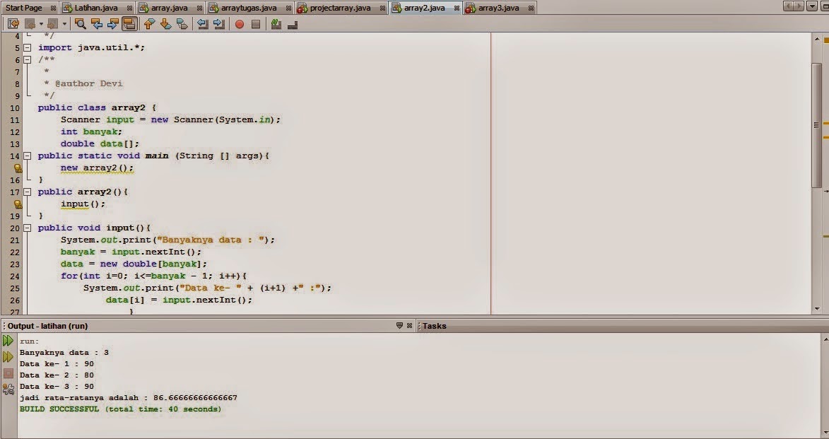Collapse the Javadoc fold on line 6
This screenshot has height=439, width=829.
click(27, 60)
